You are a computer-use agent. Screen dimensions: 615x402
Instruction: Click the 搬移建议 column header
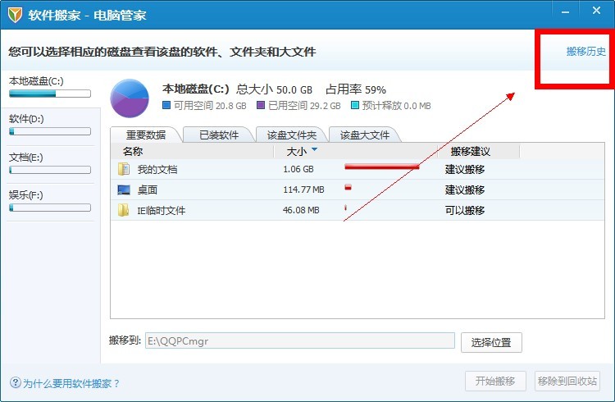pyautogui.click(x=471, y=151)
